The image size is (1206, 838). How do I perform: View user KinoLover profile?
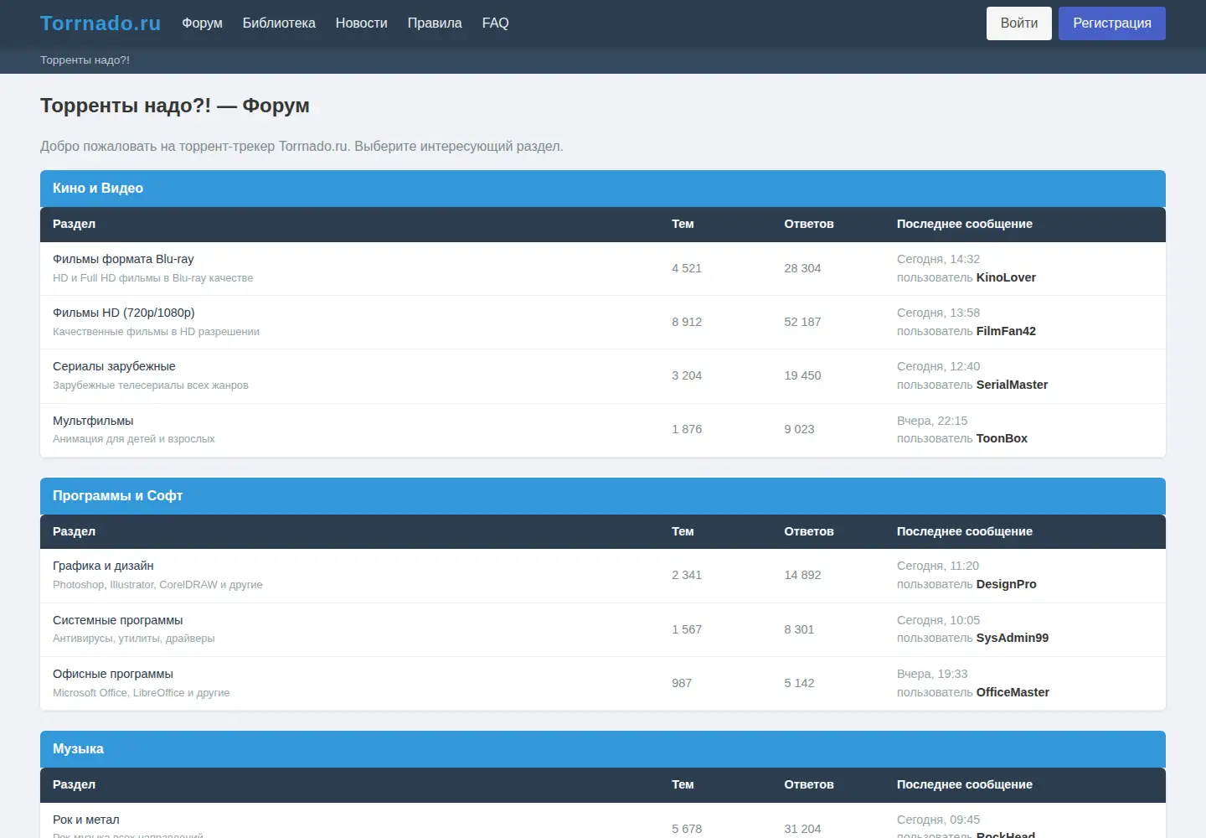tap(1006, 277)
